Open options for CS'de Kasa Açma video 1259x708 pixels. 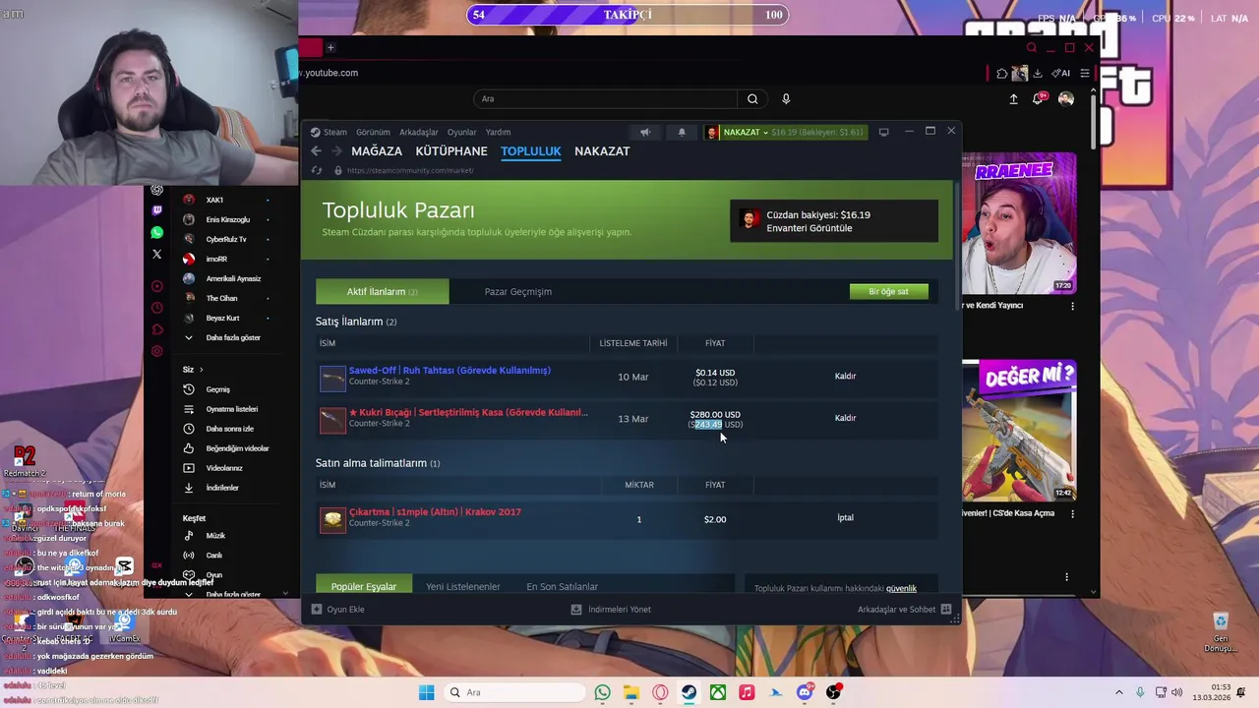coord(1072,513)
